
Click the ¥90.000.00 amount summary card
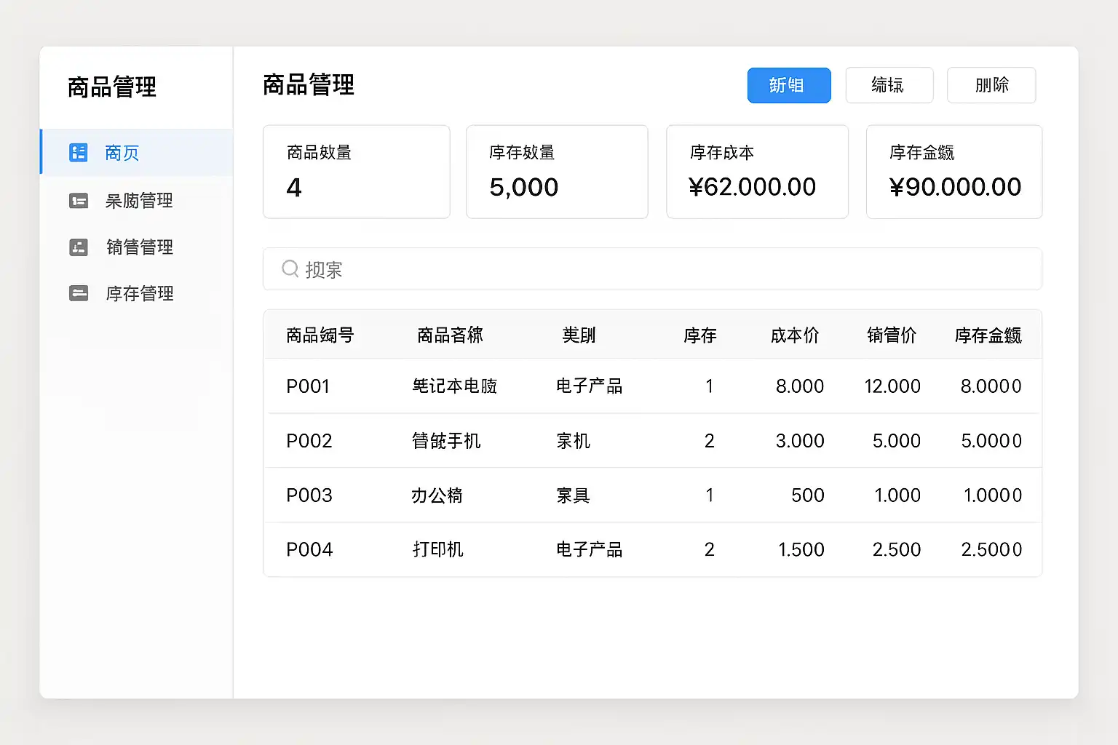(x=954, y=172)
